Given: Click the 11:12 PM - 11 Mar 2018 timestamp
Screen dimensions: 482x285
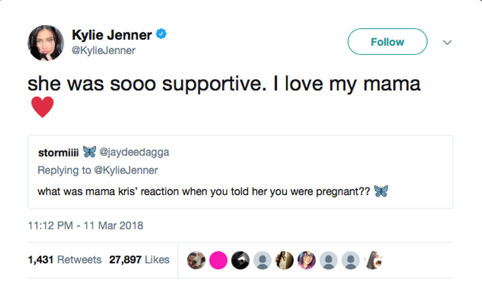Looking at the screenshot, I should [86, 226].
